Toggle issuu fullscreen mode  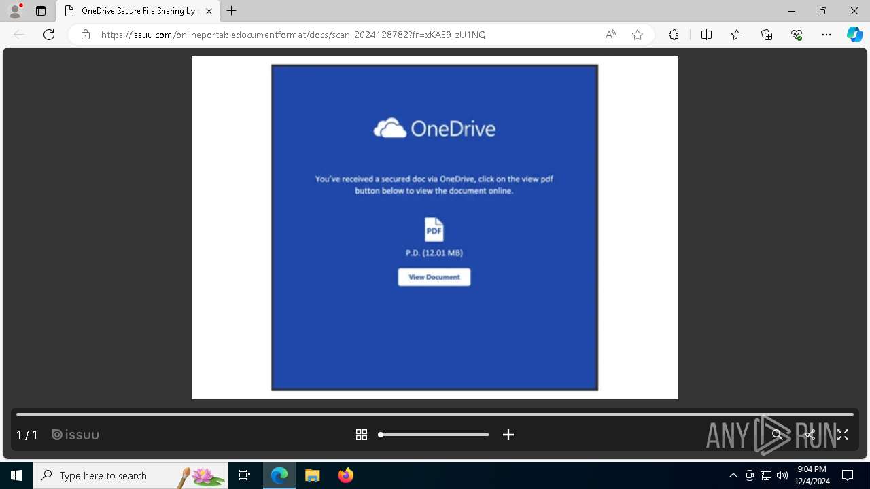point(843,435)
